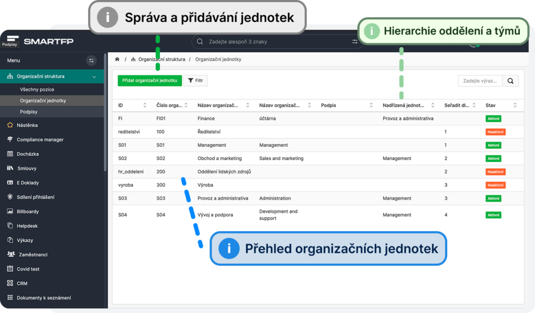Click the magnifier search button beside Zadejte výraz

[510, 81]
